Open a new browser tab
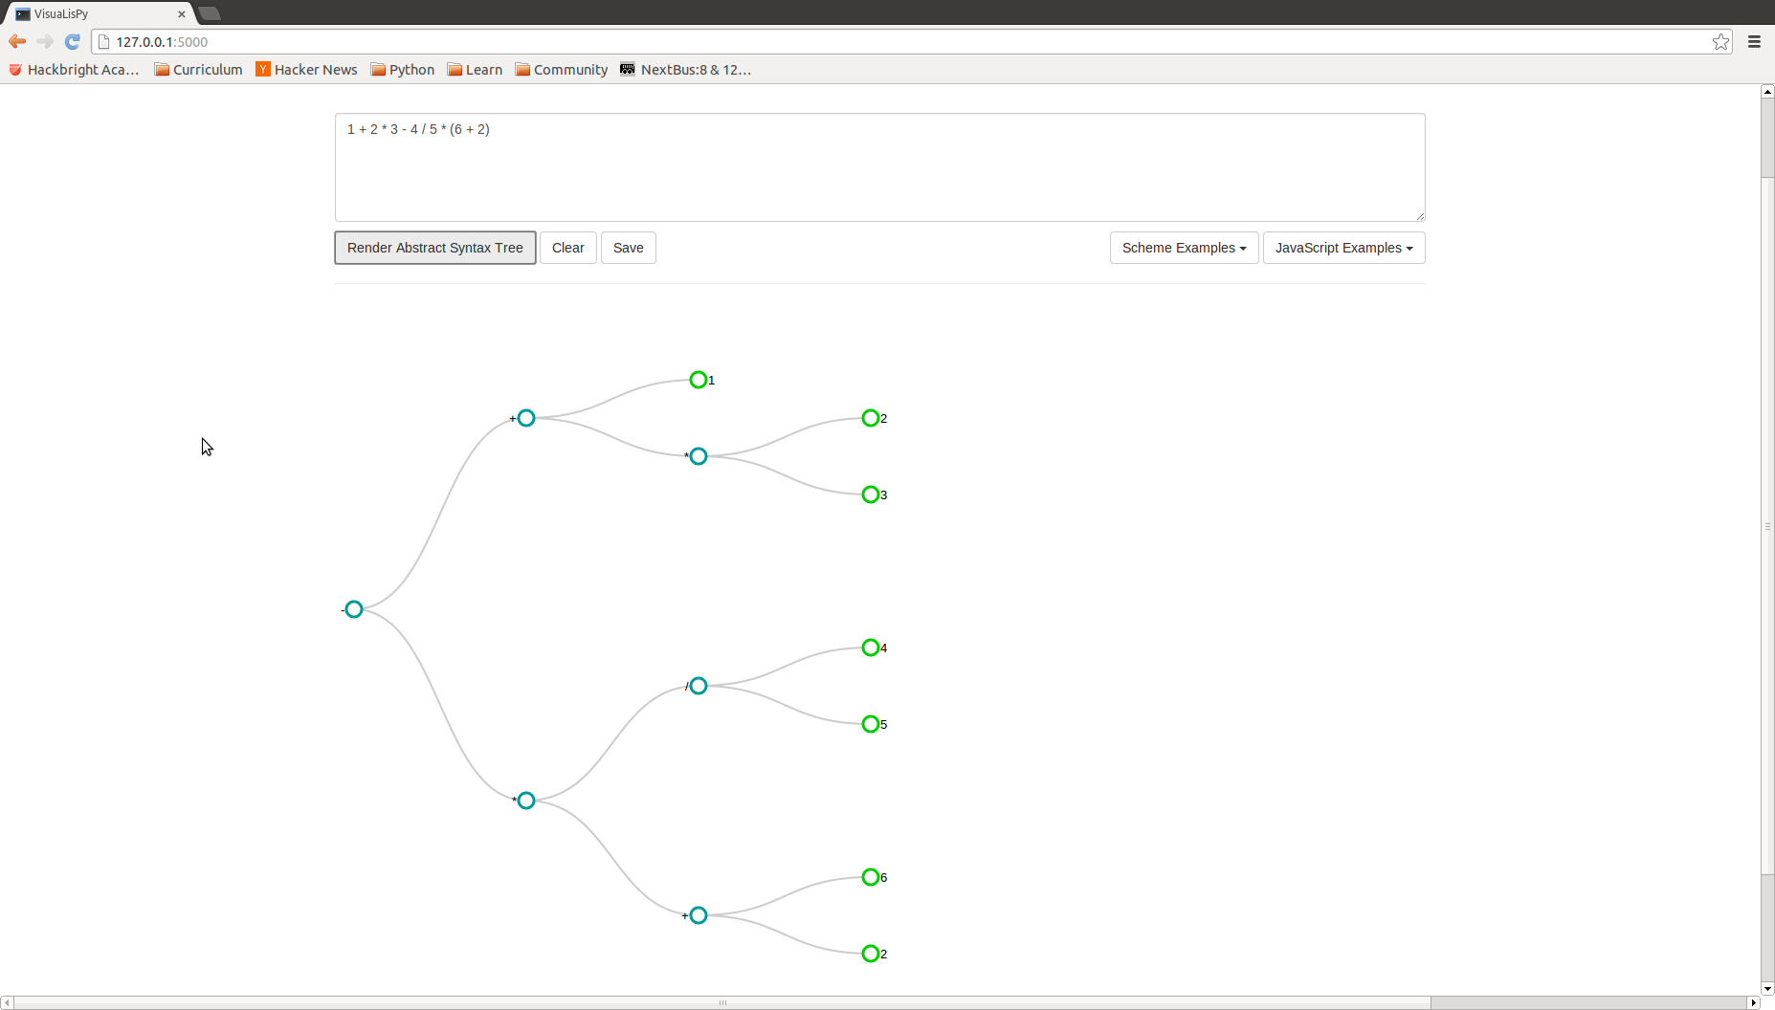 tap(210, 13)
